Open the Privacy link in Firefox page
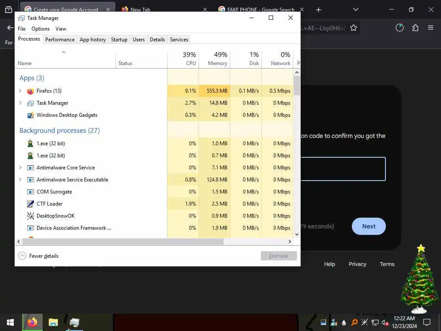This screenshot has height=331, width=441. pyautogui.click(x=357, y=264)
